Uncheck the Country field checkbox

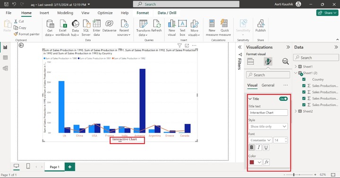click(304, 80)
